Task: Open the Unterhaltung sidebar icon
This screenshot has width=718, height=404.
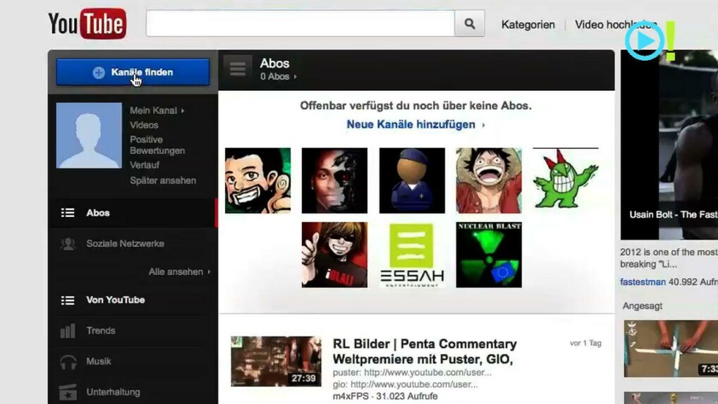Action: point(68,392)
